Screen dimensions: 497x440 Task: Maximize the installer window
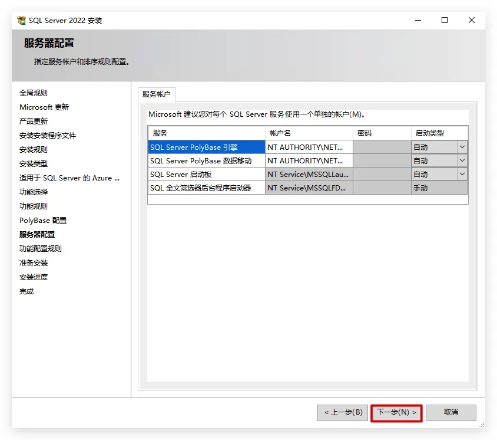[445, 21]
